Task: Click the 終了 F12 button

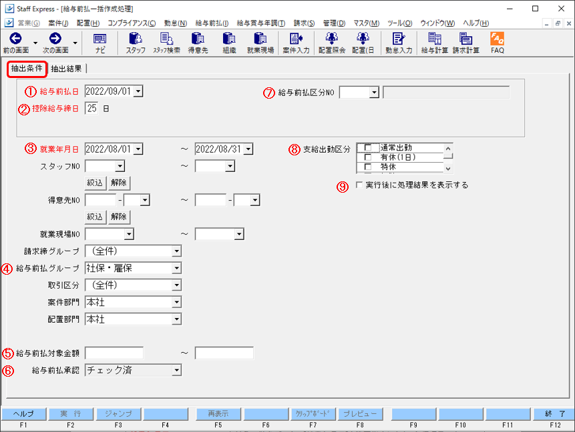Action: tap(555, 414)
